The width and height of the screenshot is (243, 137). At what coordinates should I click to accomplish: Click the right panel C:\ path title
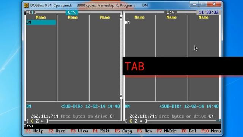170,12
